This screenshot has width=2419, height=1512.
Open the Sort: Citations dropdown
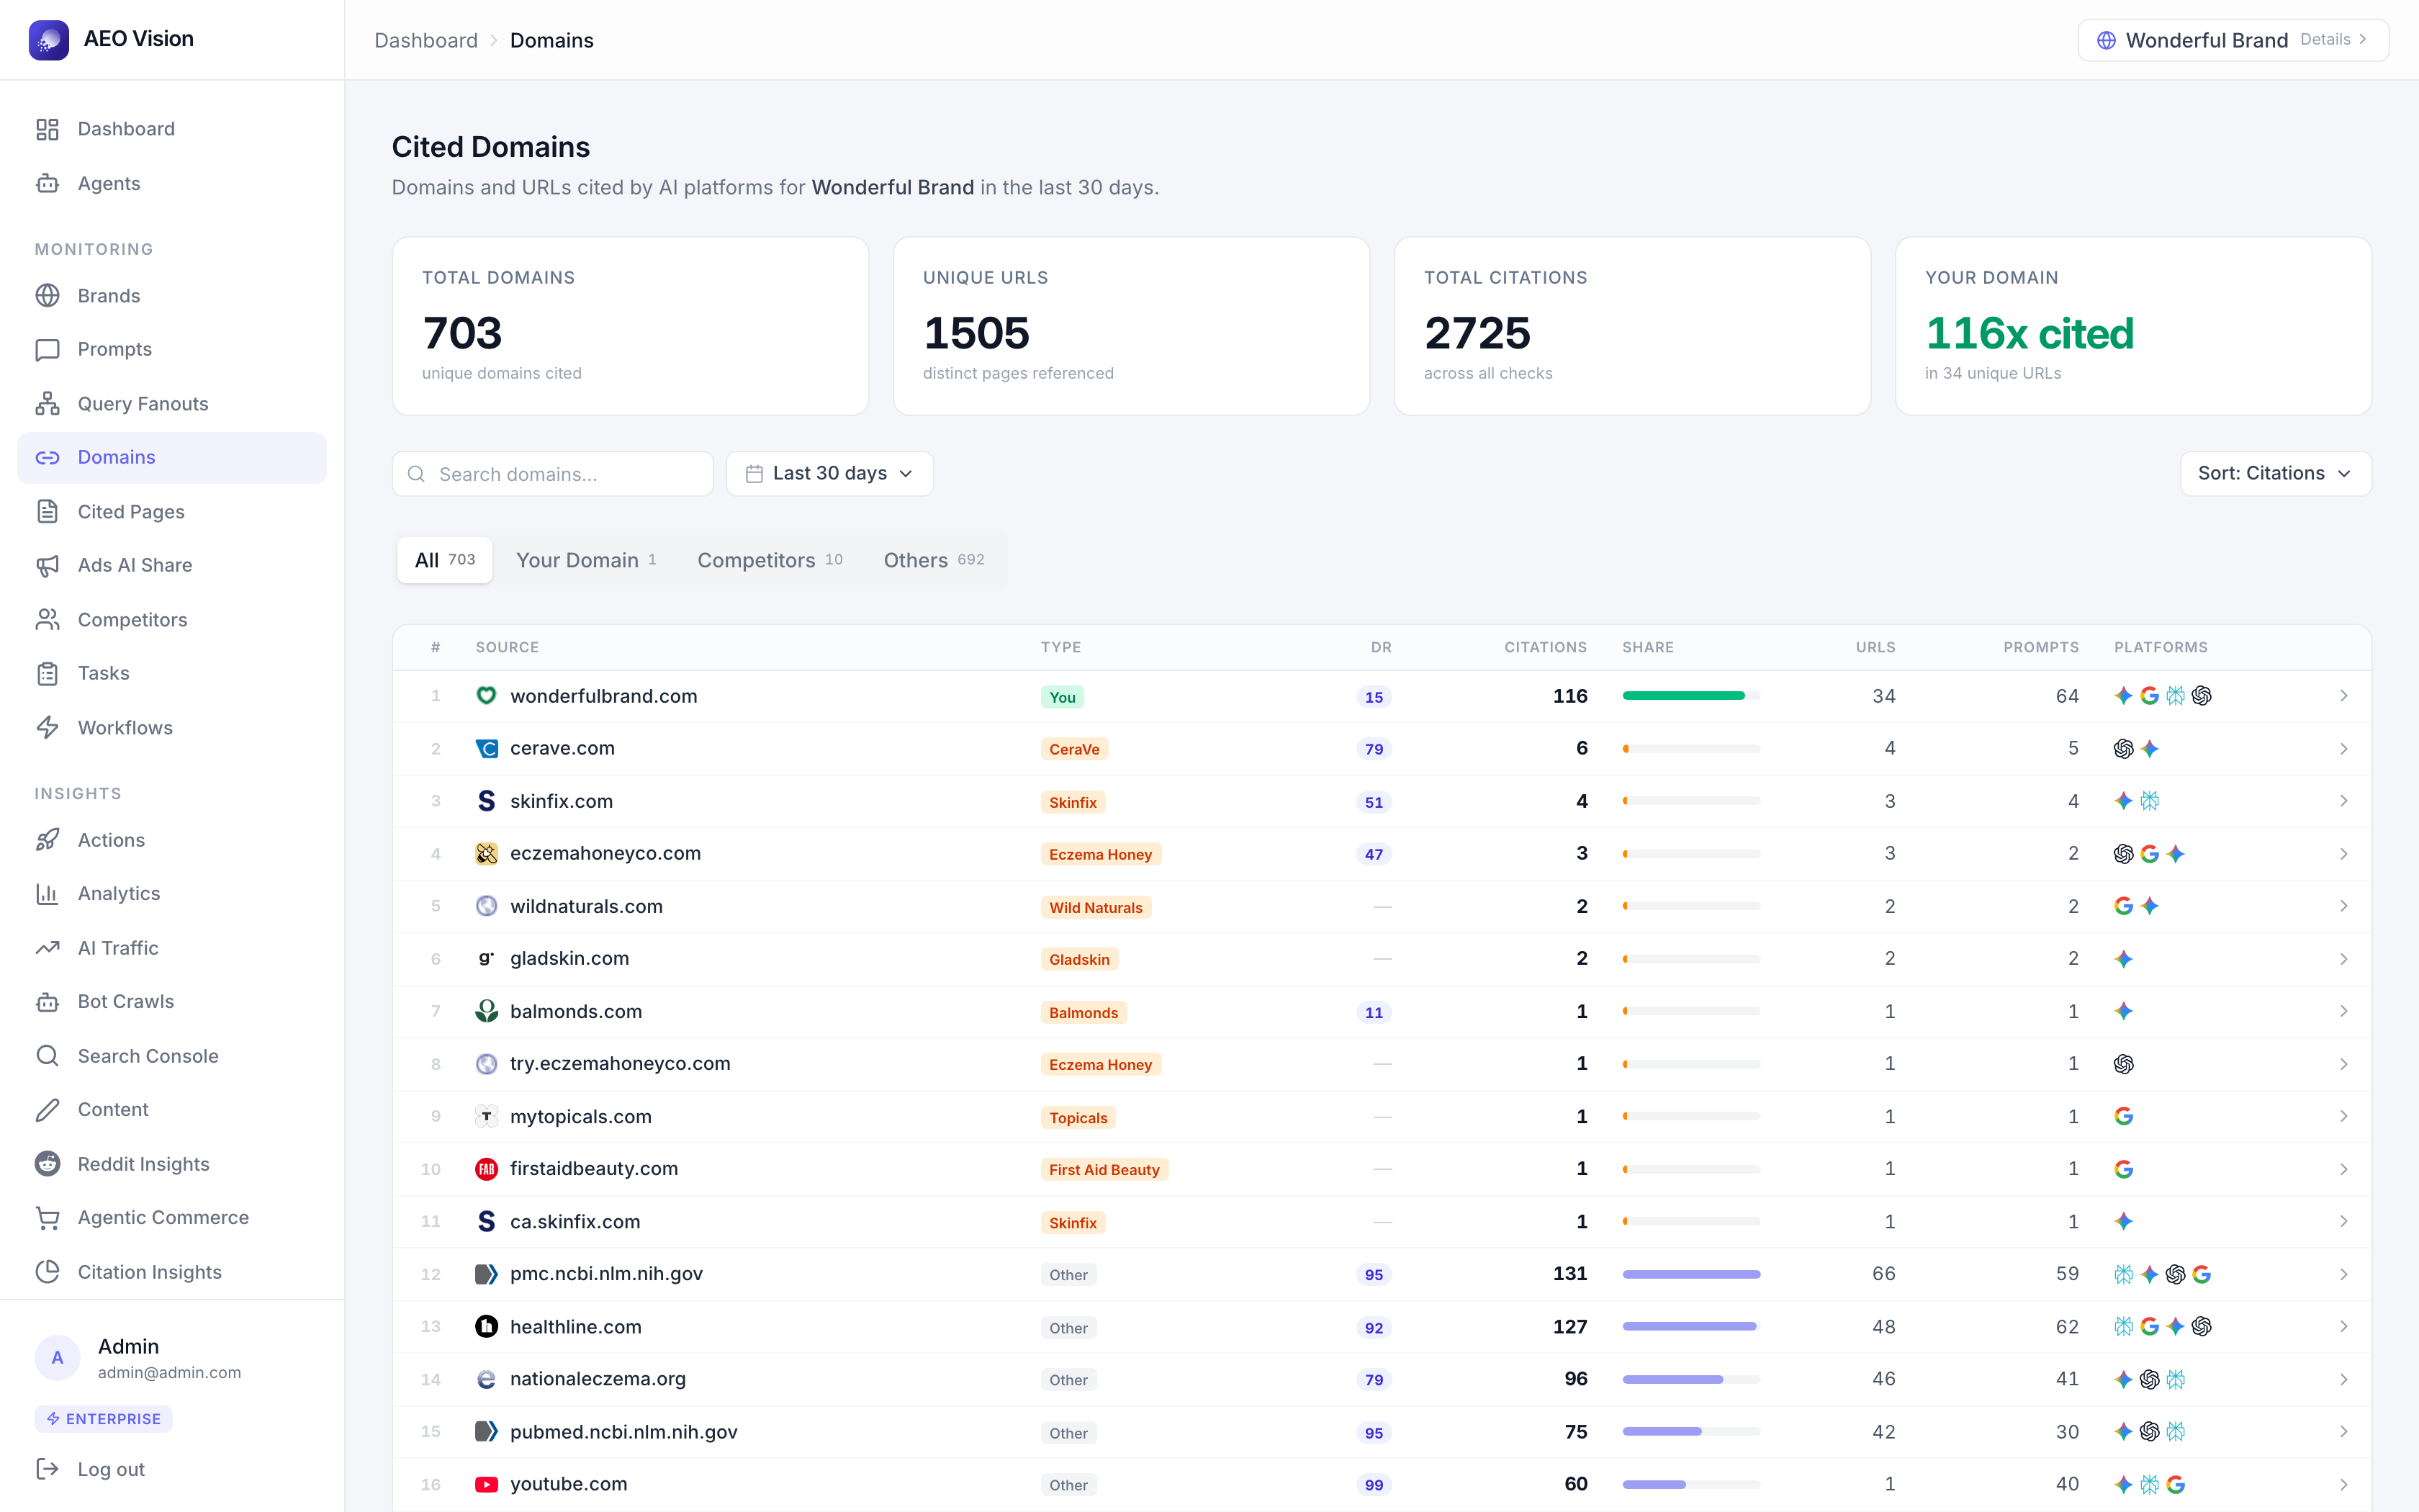pos(2275,473)
